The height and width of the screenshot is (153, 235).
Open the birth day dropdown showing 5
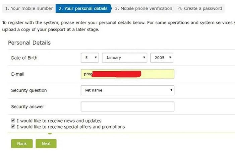point(90,58)
